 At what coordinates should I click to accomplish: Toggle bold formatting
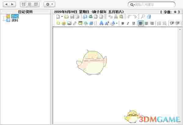pos(123,23)
